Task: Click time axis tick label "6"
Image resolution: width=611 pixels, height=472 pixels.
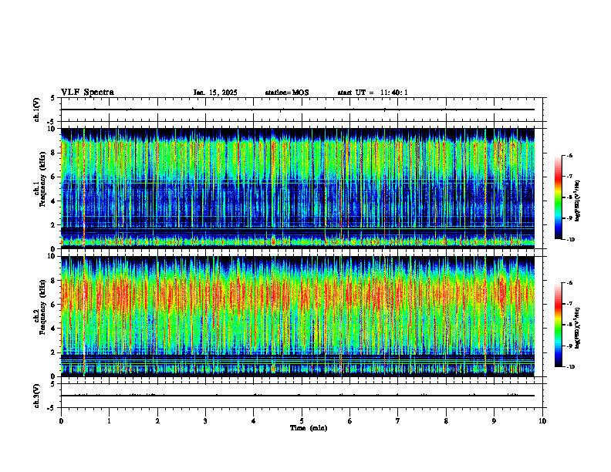Action: pos(350,421)
